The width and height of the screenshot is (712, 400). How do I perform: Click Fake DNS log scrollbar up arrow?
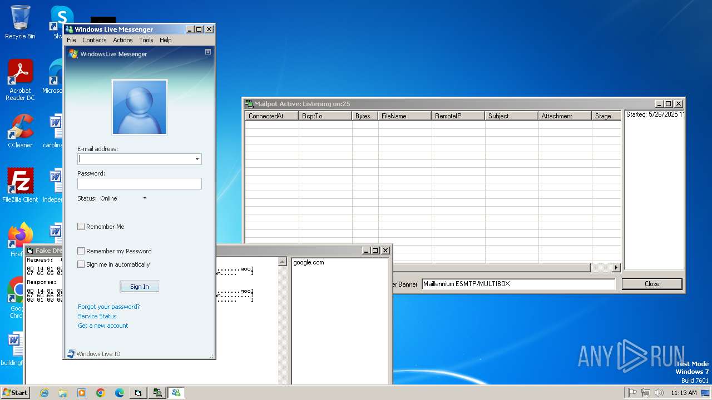click(282, 262)
